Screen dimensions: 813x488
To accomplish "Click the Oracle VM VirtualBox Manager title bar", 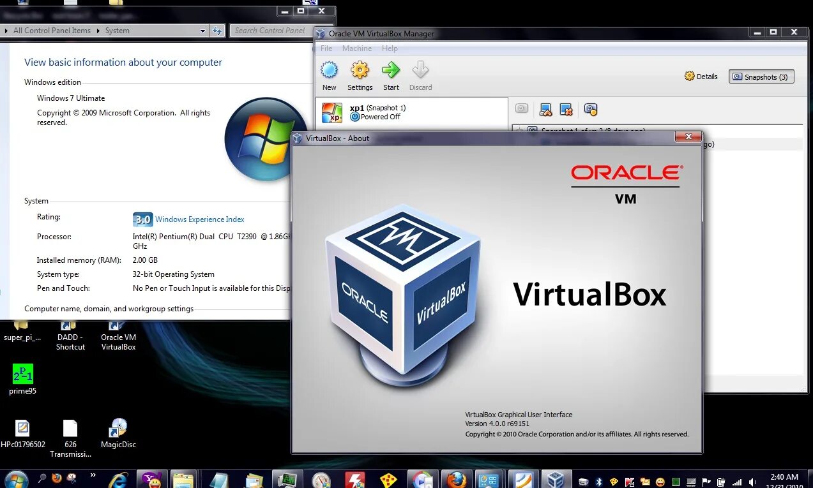I will [x=530, y=33].
